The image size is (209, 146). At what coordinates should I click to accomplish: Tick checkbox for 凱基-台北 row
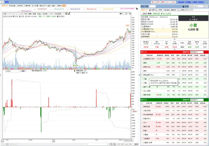click(x=142, y=67)
